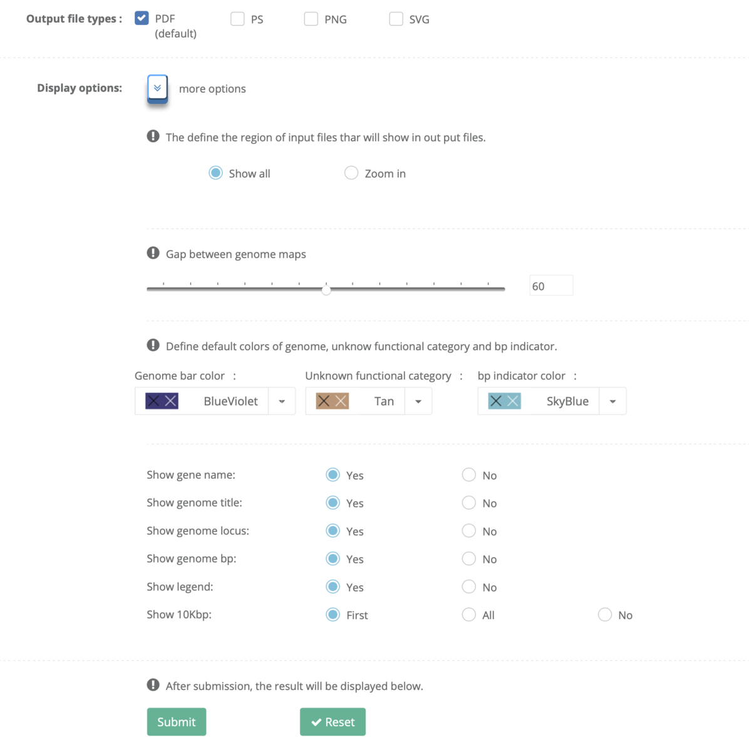Open the Genome bar color dropdown arrow
749x752 pixels.
(x=282, y=401)
